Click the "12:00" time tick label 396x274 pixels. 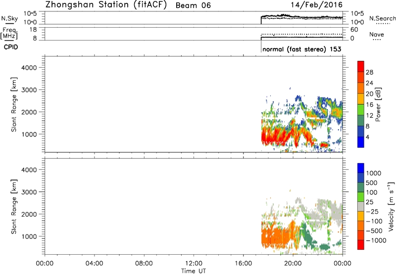coord(194,264)
